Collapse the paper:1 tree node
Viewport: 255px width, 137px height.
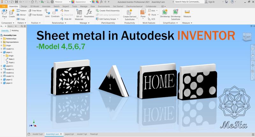pos(1,52)
